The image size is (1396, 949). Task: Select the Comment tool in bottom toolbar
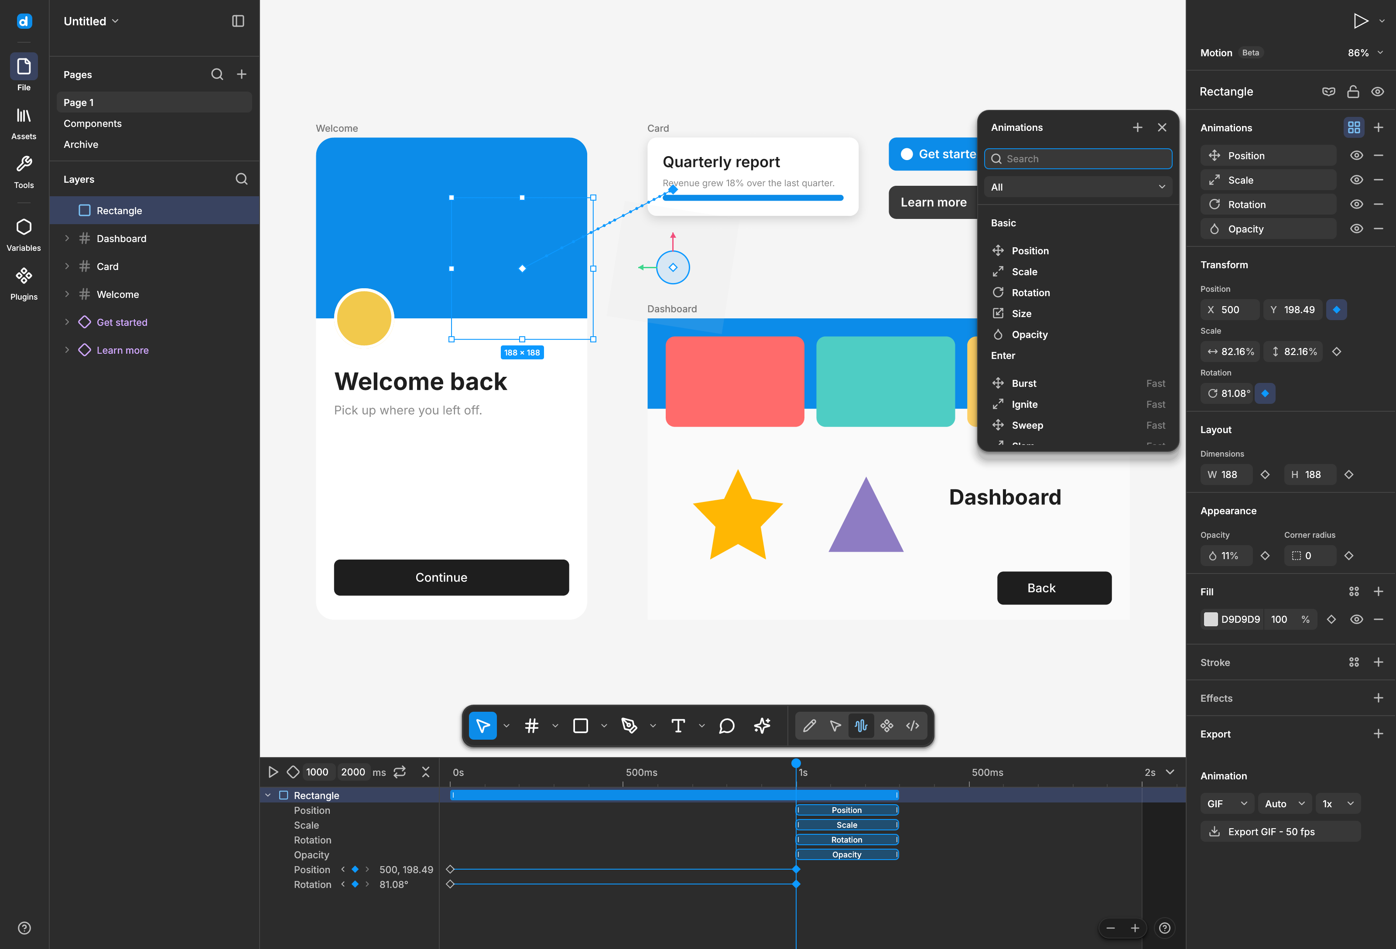coord(726,726)
